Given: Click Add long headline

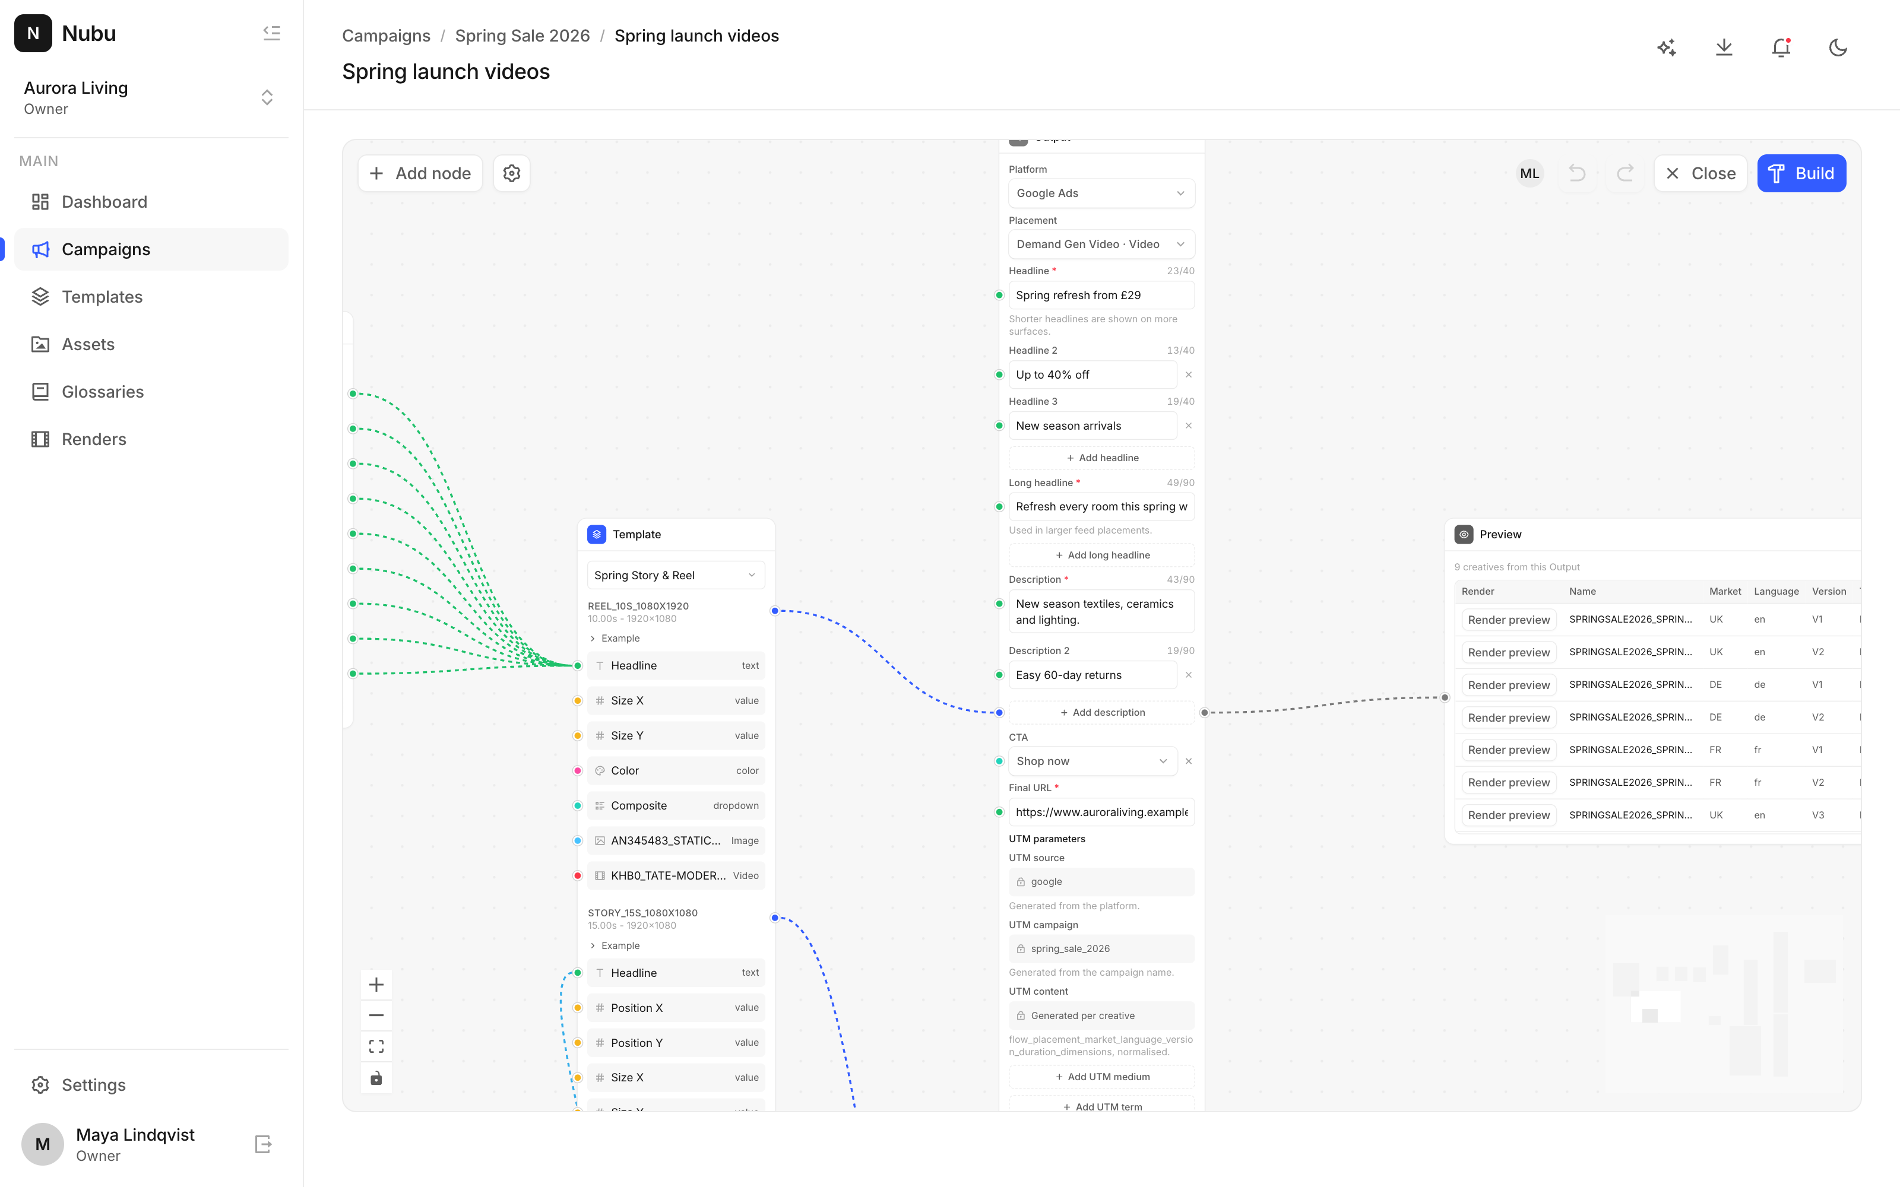Looking at the screenshot, I should (x=1101, y=555).
